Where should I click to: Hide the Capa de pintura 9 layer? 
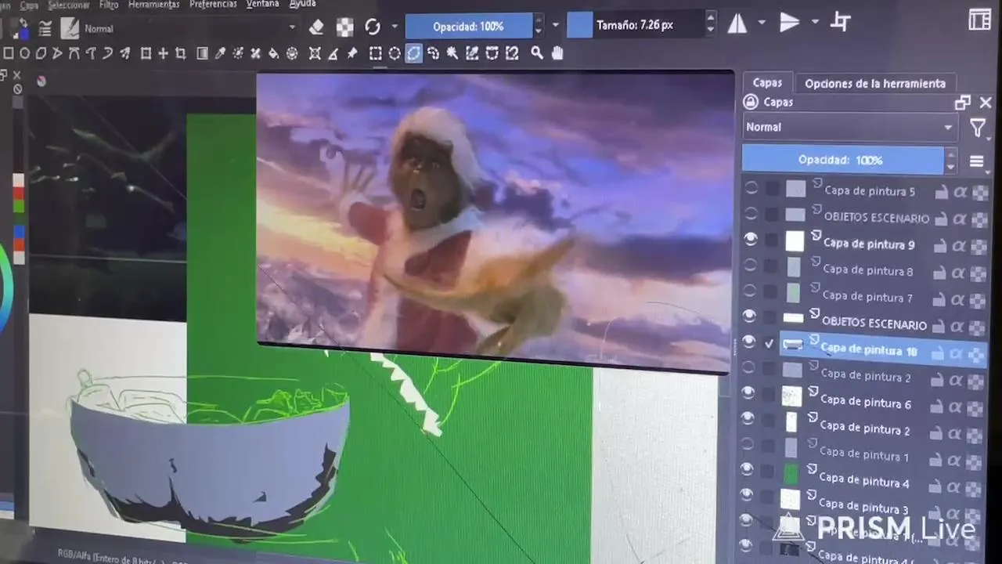point(751,239)
